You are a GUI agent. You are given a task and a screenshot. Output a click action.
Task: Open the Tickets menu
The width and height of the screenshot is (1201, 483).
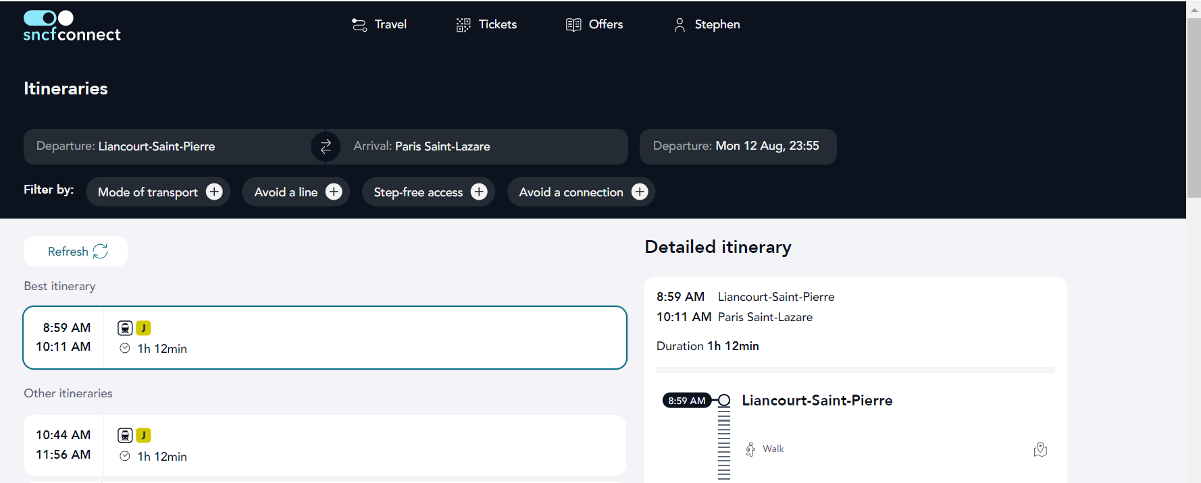[x=486, y=25]
